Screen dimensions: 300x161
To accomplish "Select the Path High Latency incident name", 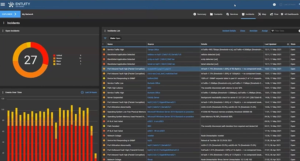I will pyautogui.click(x=115, y=88).
